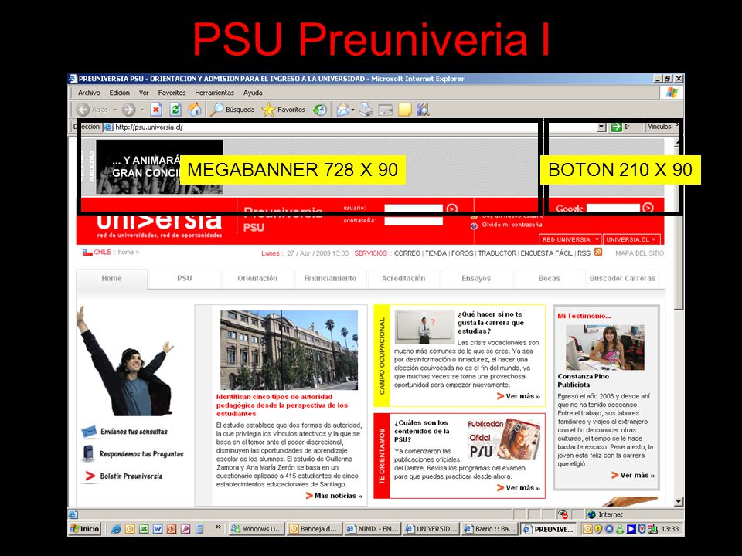Open Búsqueda search in toolbar

pos(233,110)
